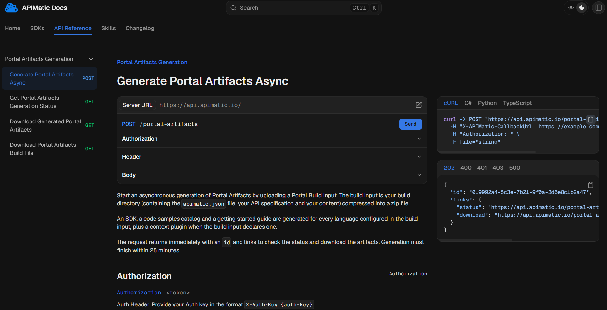
Task: Show the 500 response example
Action: click(x=514, y=168)
